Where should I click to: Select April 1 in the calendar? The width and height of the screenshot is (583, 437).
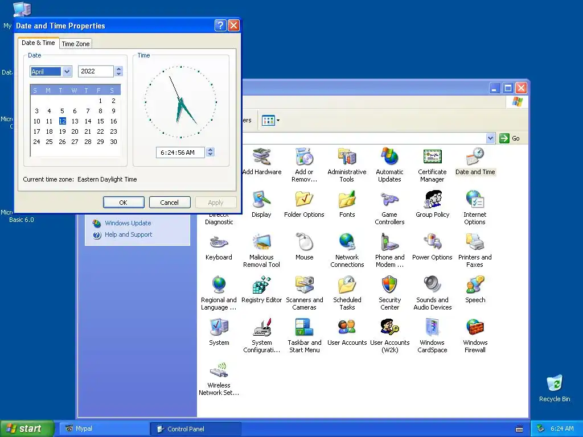coord(100,101)
